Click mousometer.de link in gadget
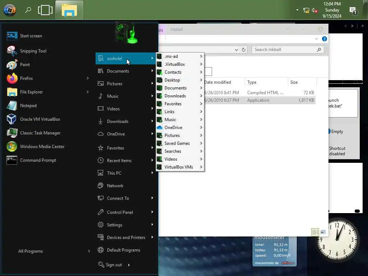Screen dimensions: 368x276 pos(267,263)
